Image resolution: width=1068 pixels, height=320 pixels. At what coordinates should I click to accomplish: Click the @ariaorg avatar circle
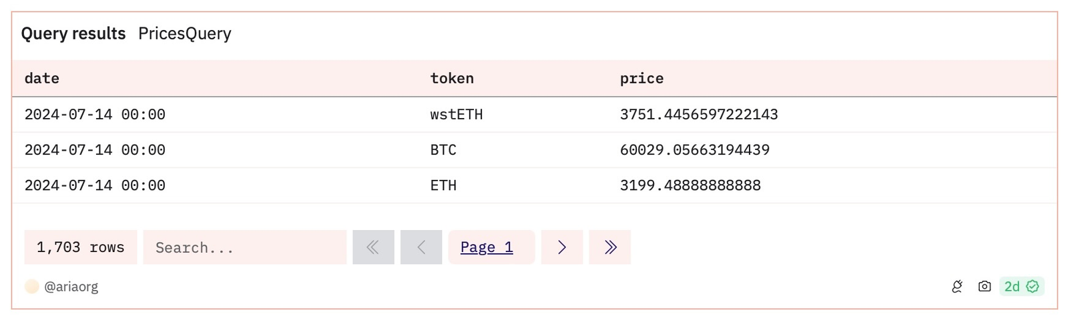click(32, 287)
